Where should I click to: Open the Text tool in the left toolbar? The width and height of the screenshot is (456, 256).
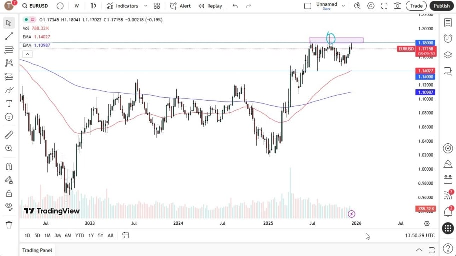[x=9, y=103]
